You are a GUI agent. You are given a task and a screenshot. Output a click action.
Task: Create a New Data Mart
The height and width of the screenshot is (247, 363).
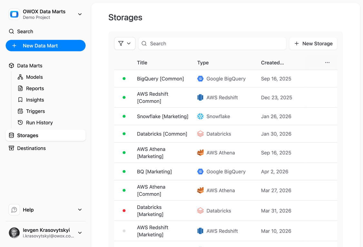point(45,46)
